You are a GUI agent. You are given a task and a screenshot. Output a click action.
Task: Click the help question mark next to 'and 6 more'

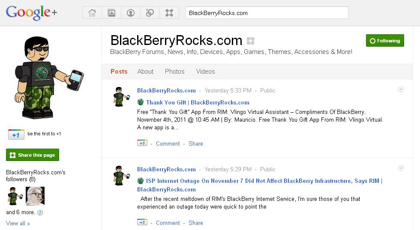pos(40,212)
